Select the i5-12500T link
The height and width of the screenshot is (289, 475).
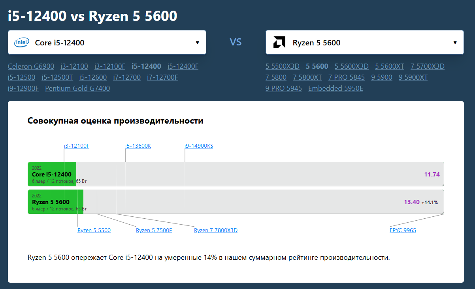coord(57,77)
